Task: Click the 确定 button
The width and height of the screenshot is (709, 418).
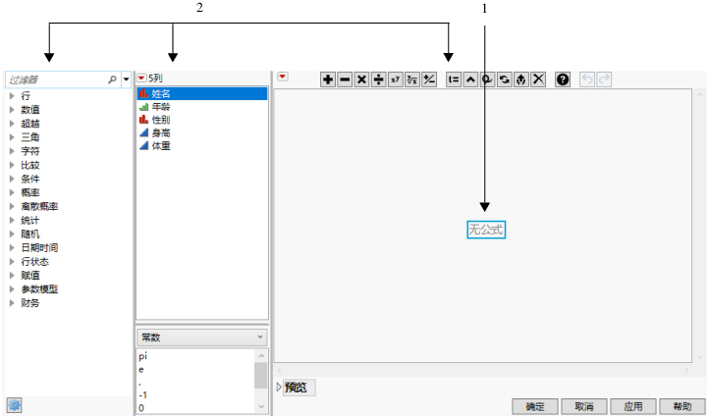Action: [535, 406]
